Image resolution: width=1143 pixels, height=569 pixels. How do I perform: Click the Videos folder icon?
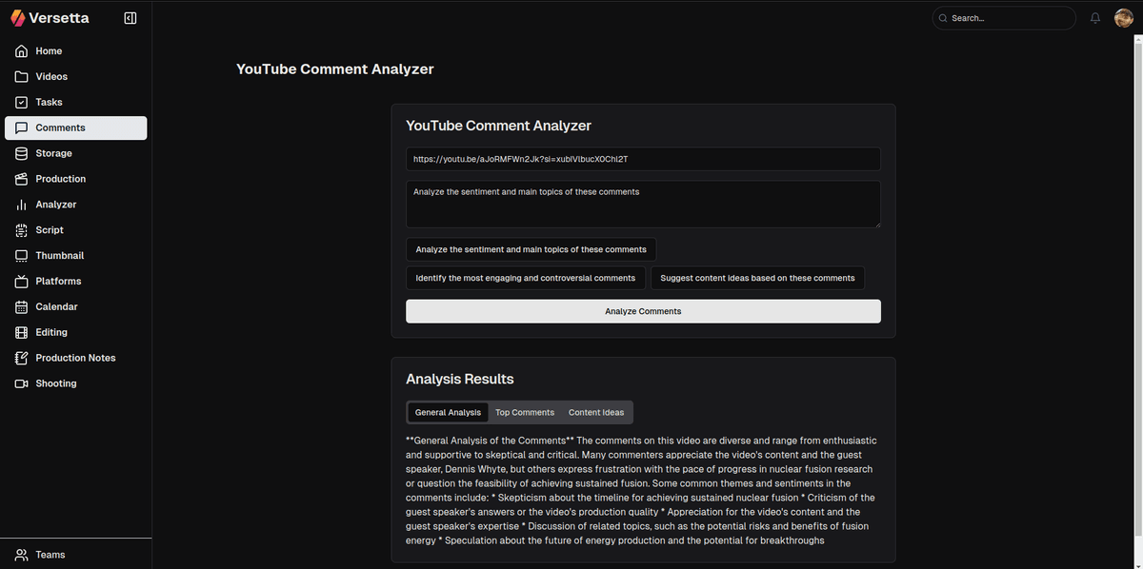(x=21, y=77)
